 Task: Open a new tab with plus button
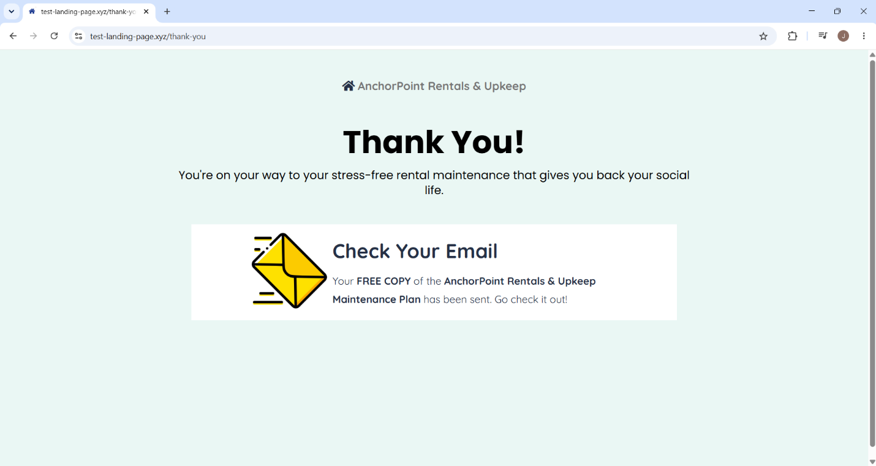pos(167,12)
